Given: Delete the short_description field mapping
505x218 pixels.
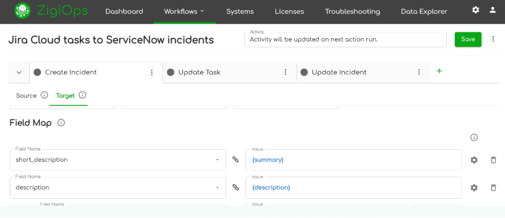Looking at the screenshot, I should [493, 160].
